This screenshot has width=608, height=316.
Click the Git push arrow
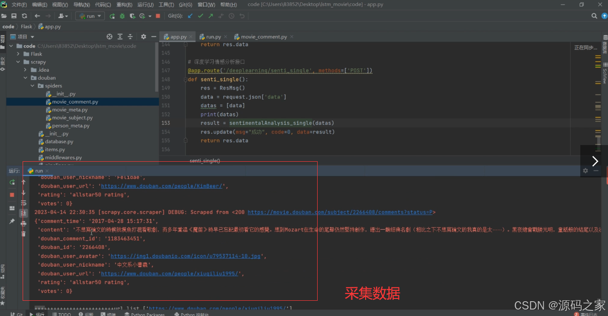pos(211,16)
